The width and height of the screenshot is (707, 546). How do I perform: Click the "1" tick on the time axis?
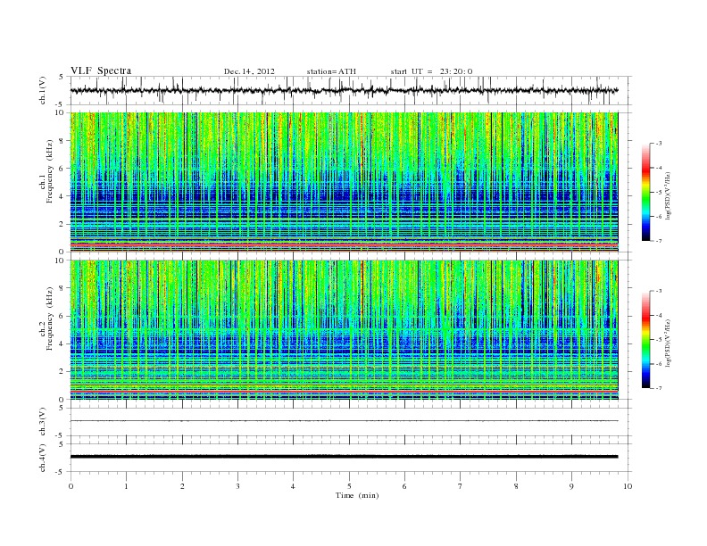[x=126, y=486]
